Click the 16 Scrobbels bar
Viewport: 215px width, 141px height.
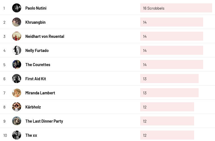176,8
